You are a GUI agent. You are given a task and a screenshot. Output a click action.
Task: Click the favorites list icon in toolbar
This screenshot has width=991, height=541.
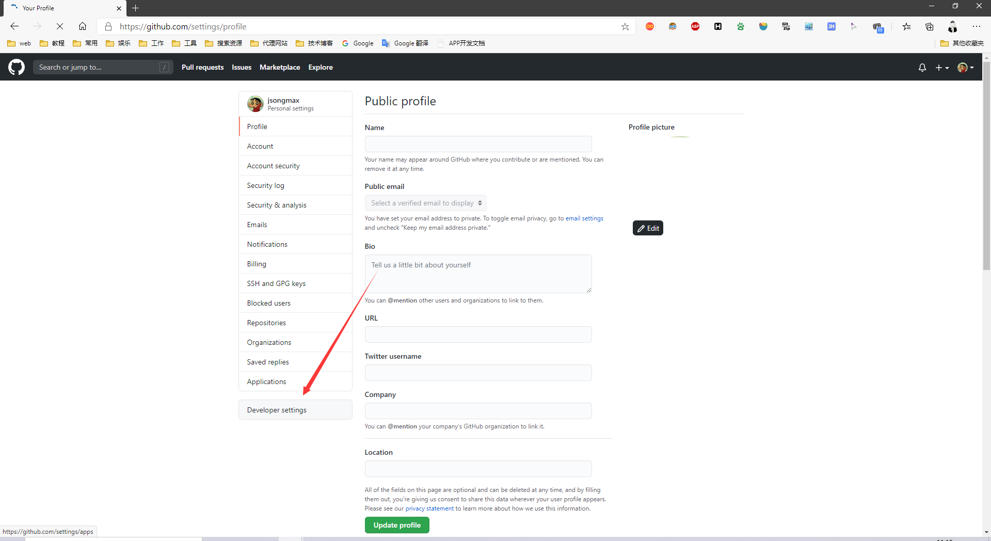pyautogui.click(x=907, y=26)
